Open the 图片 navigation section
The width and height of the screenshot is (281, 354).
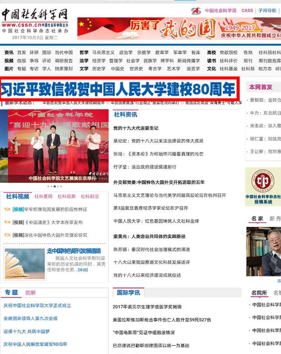9,69
